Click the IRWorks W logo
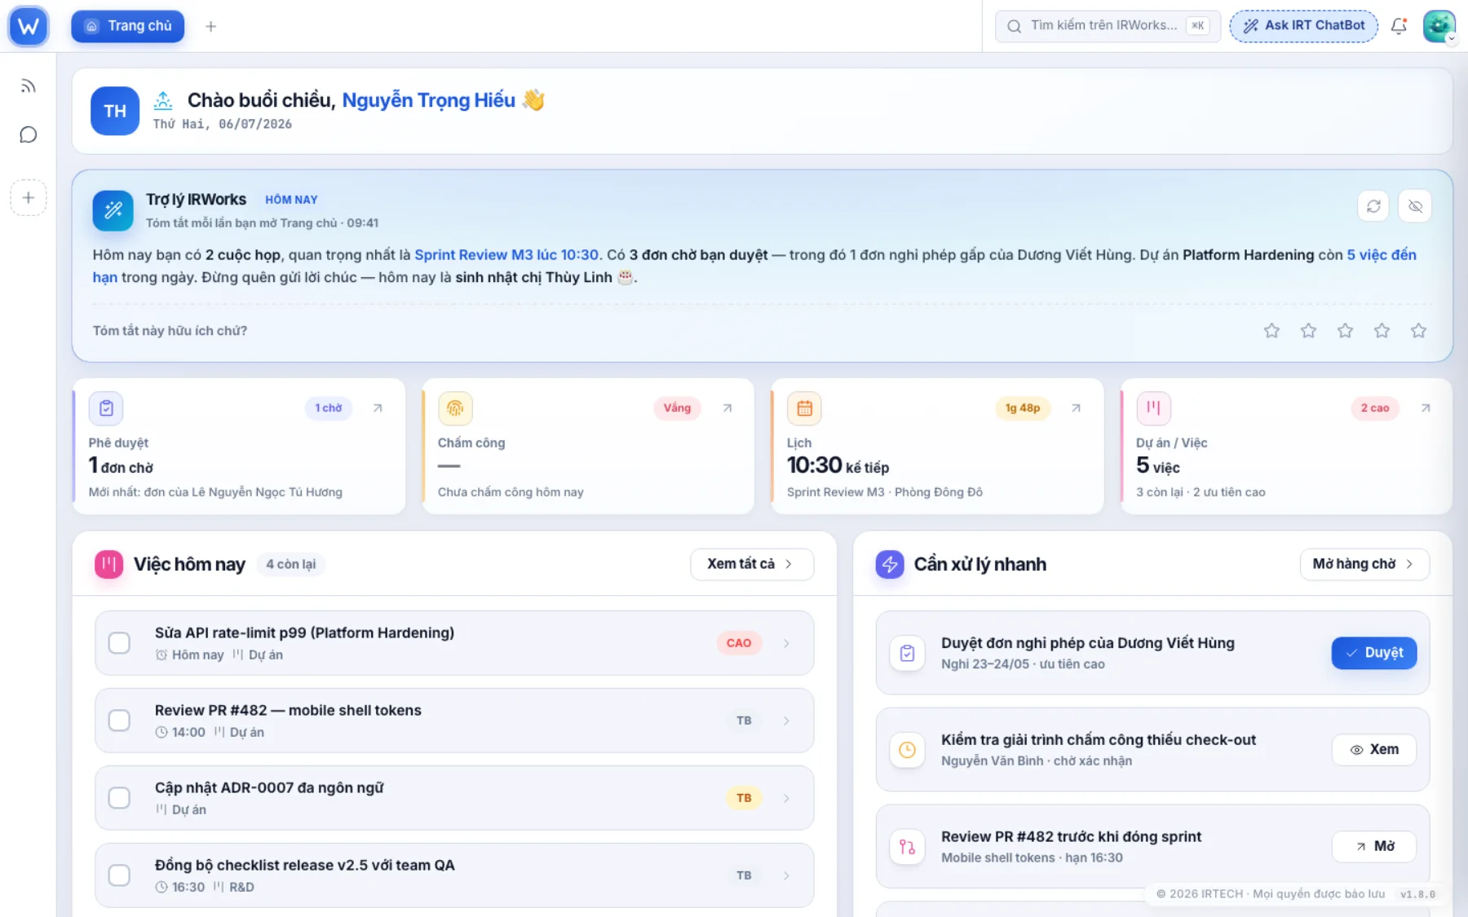The width and height of the screenshot is (1468, 917). click(x=29, y=26)
